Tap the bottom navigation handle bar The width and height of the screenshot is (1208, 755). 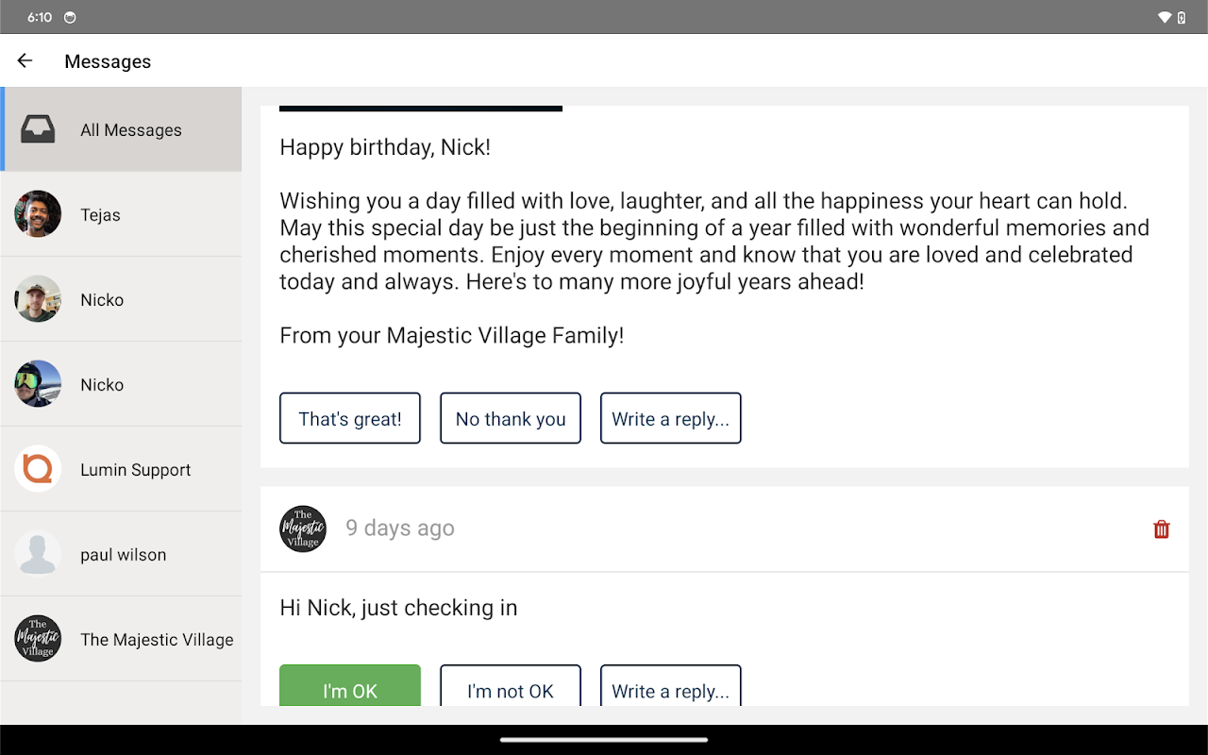pos(604,740)
